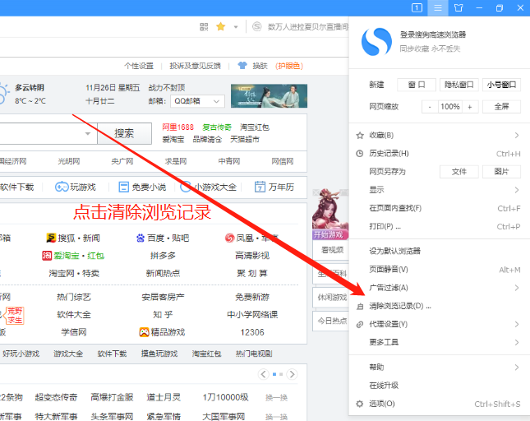Click the tab count icon in title bar
Image resolution: width=530 pixels, height=421 pixels.
click(x=417, y=7)
